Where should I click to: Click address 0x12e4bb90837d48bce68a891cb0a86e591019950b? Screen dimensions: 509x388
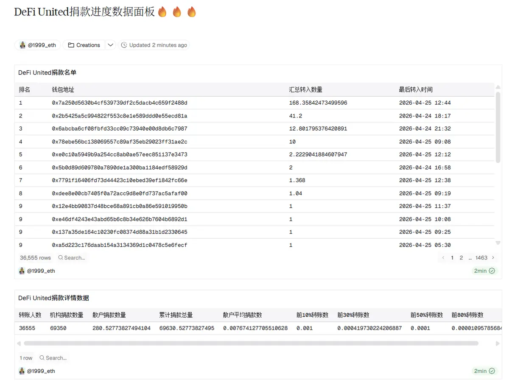coord(120,206)
